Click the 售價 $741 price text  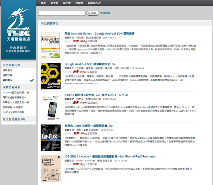[80, 72]
